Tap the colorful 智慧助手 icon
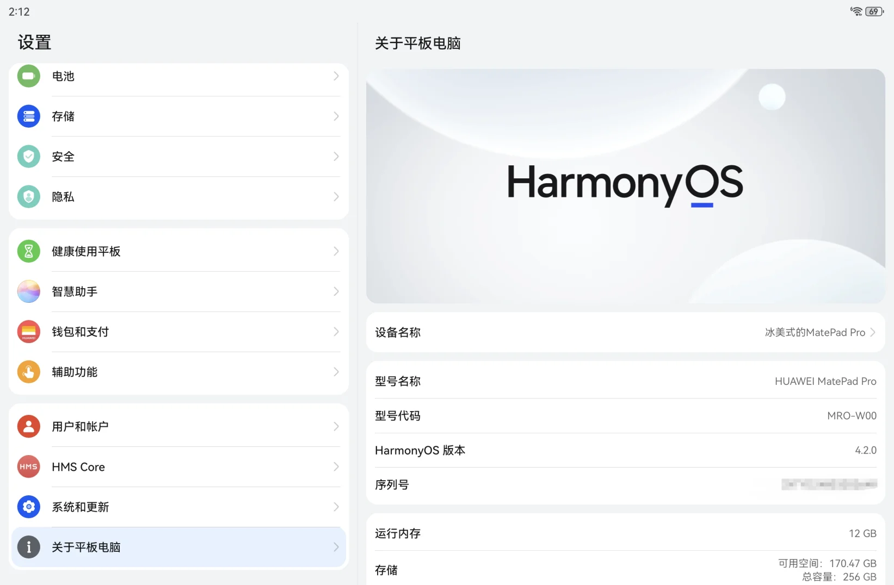The height and width of the screenshot is (585, 894). 29,291
